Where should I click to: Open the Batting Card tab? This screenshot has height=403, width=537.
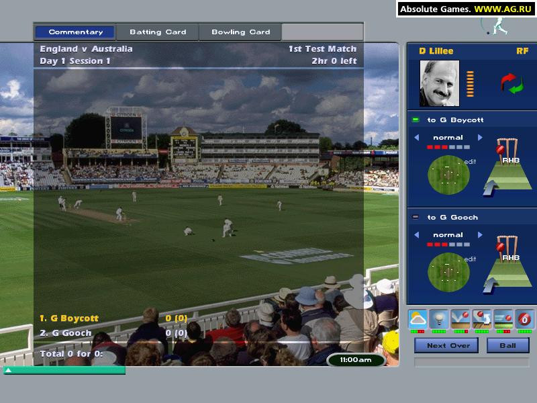158,32
